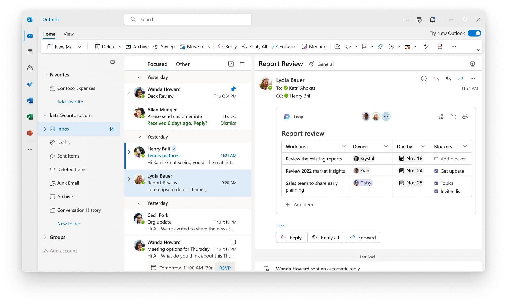Click Add item in Loop component
The width and height of the screenshot is (507, 304).
click(298, 204)
